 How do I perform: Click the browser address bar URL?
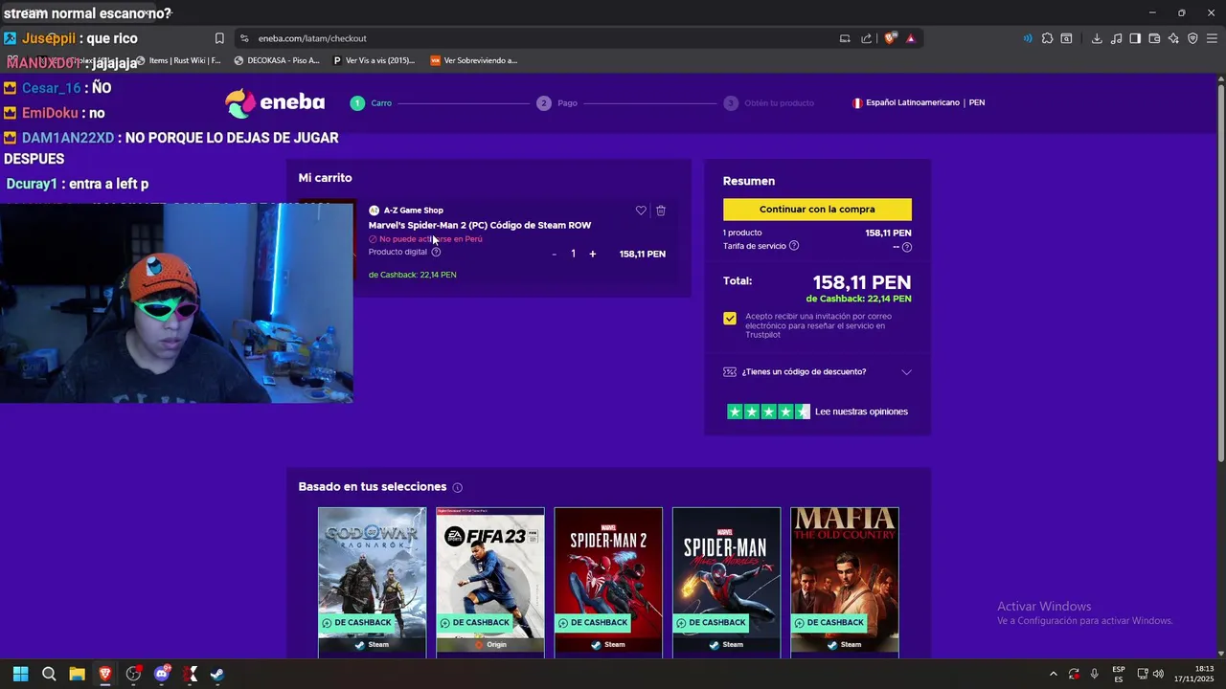coord(312,38)
